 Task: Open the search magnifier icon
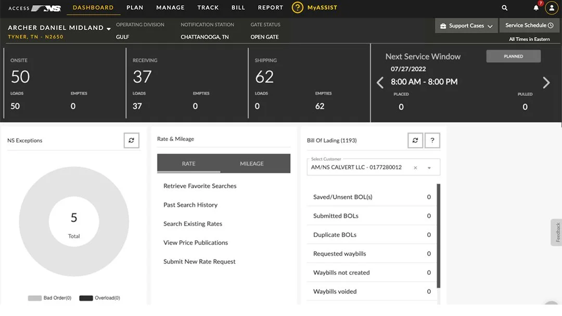(x=504, y=7)
